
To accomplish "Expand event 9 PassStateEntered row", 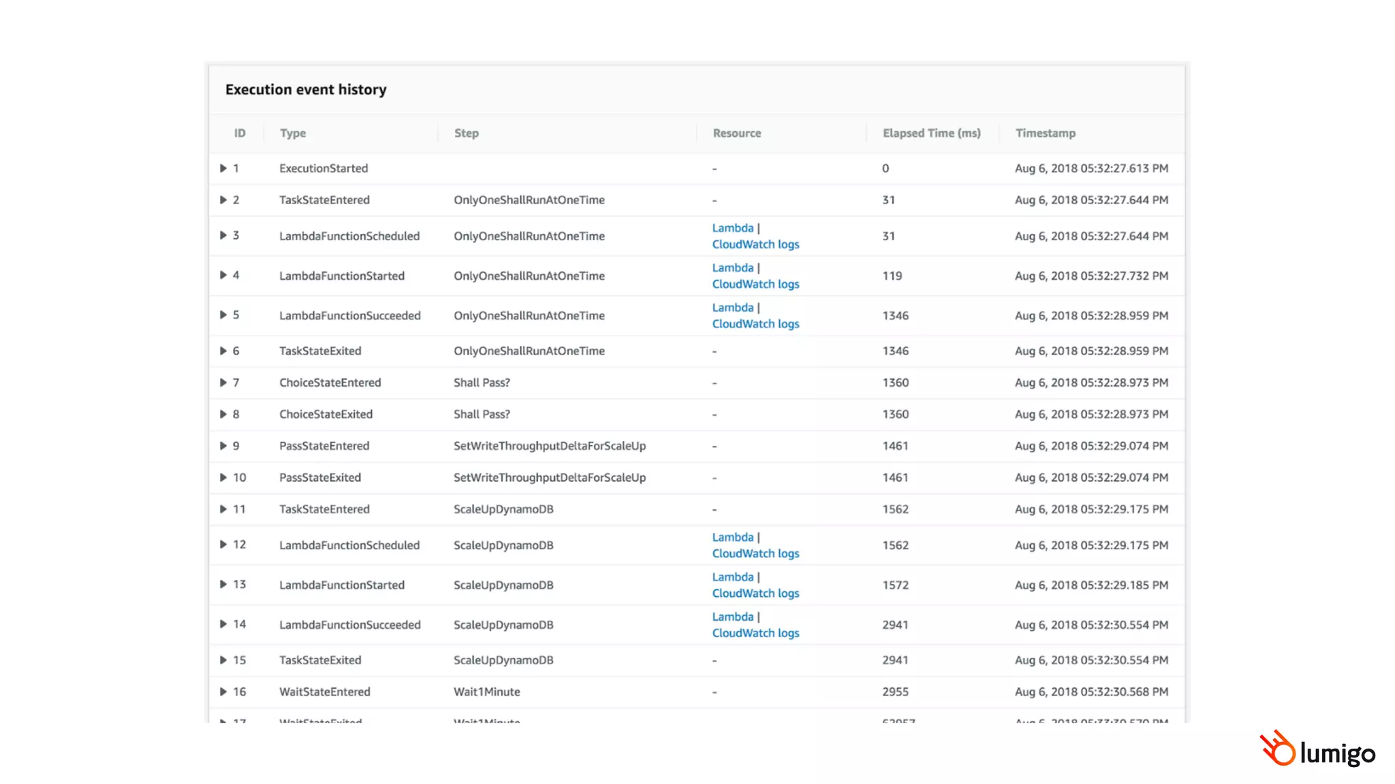I will click(x=223, y=446).
